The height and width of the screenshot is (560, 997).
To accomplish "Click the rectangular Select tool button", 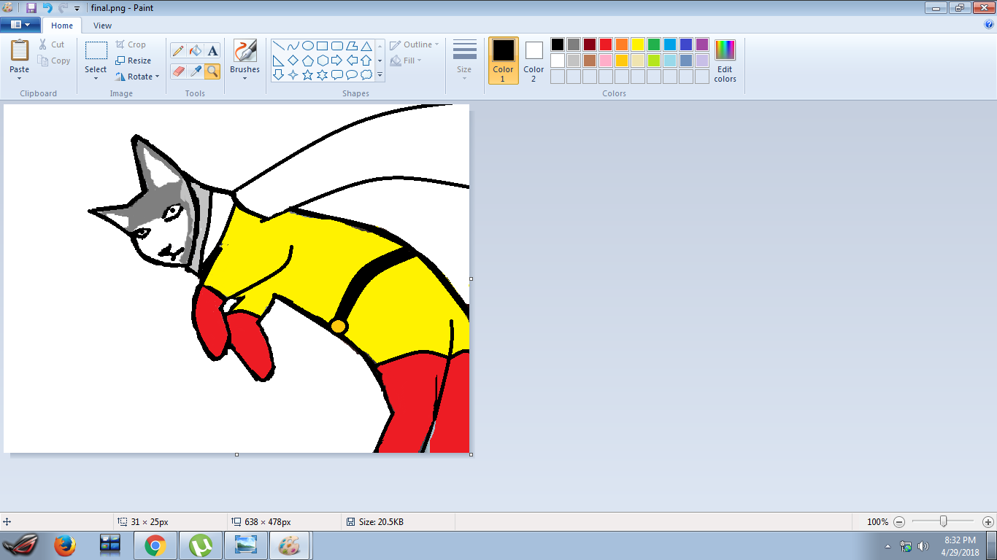I will (96, 50).
